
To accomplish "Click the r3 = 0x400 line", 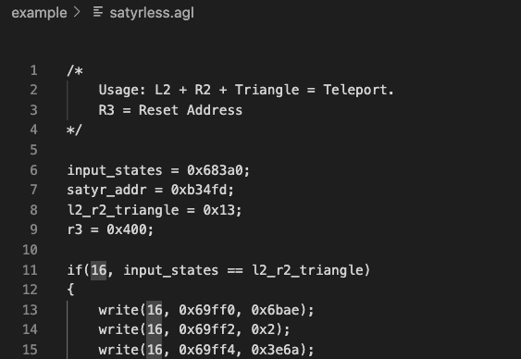I will (110, 229).
